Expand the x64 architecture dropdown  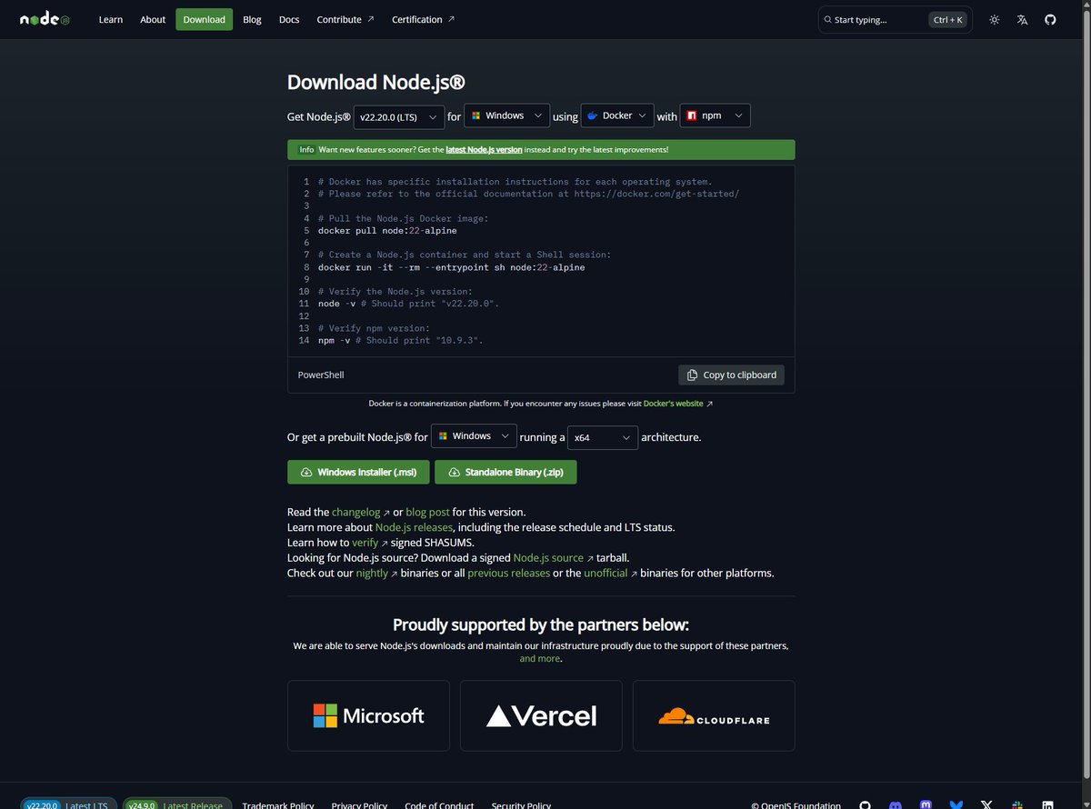(x=603, y=437)
